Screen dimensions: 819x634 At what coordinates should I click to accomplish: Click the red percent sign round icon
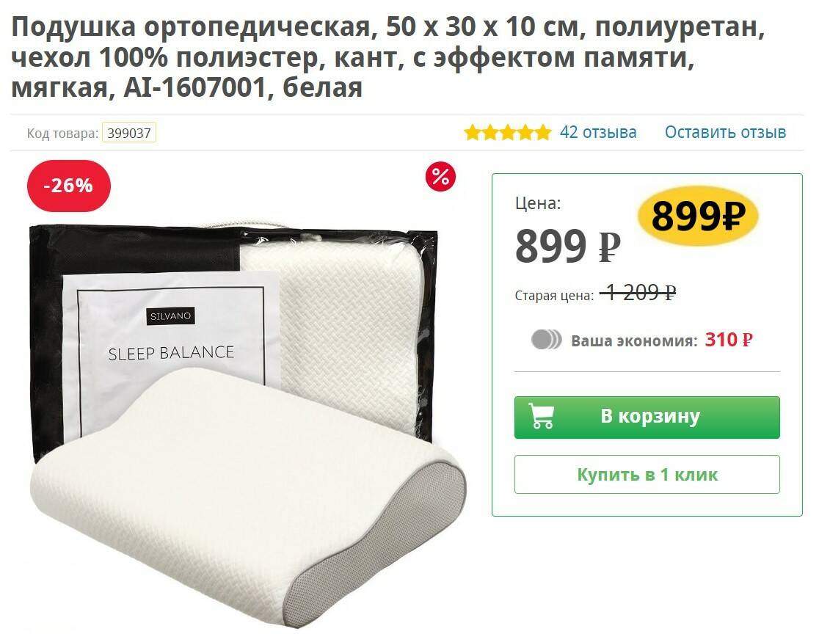pos(440,177)
